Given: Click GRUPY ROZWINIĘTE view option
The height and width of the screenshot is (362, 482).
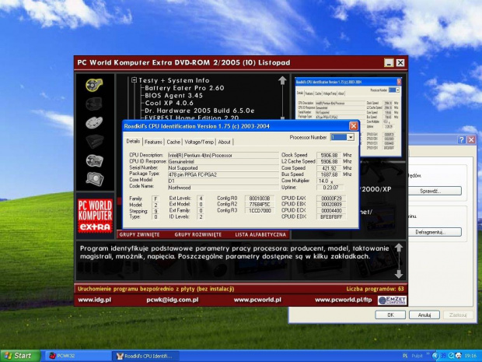Looking at the screenshot, I should (198, 234).
